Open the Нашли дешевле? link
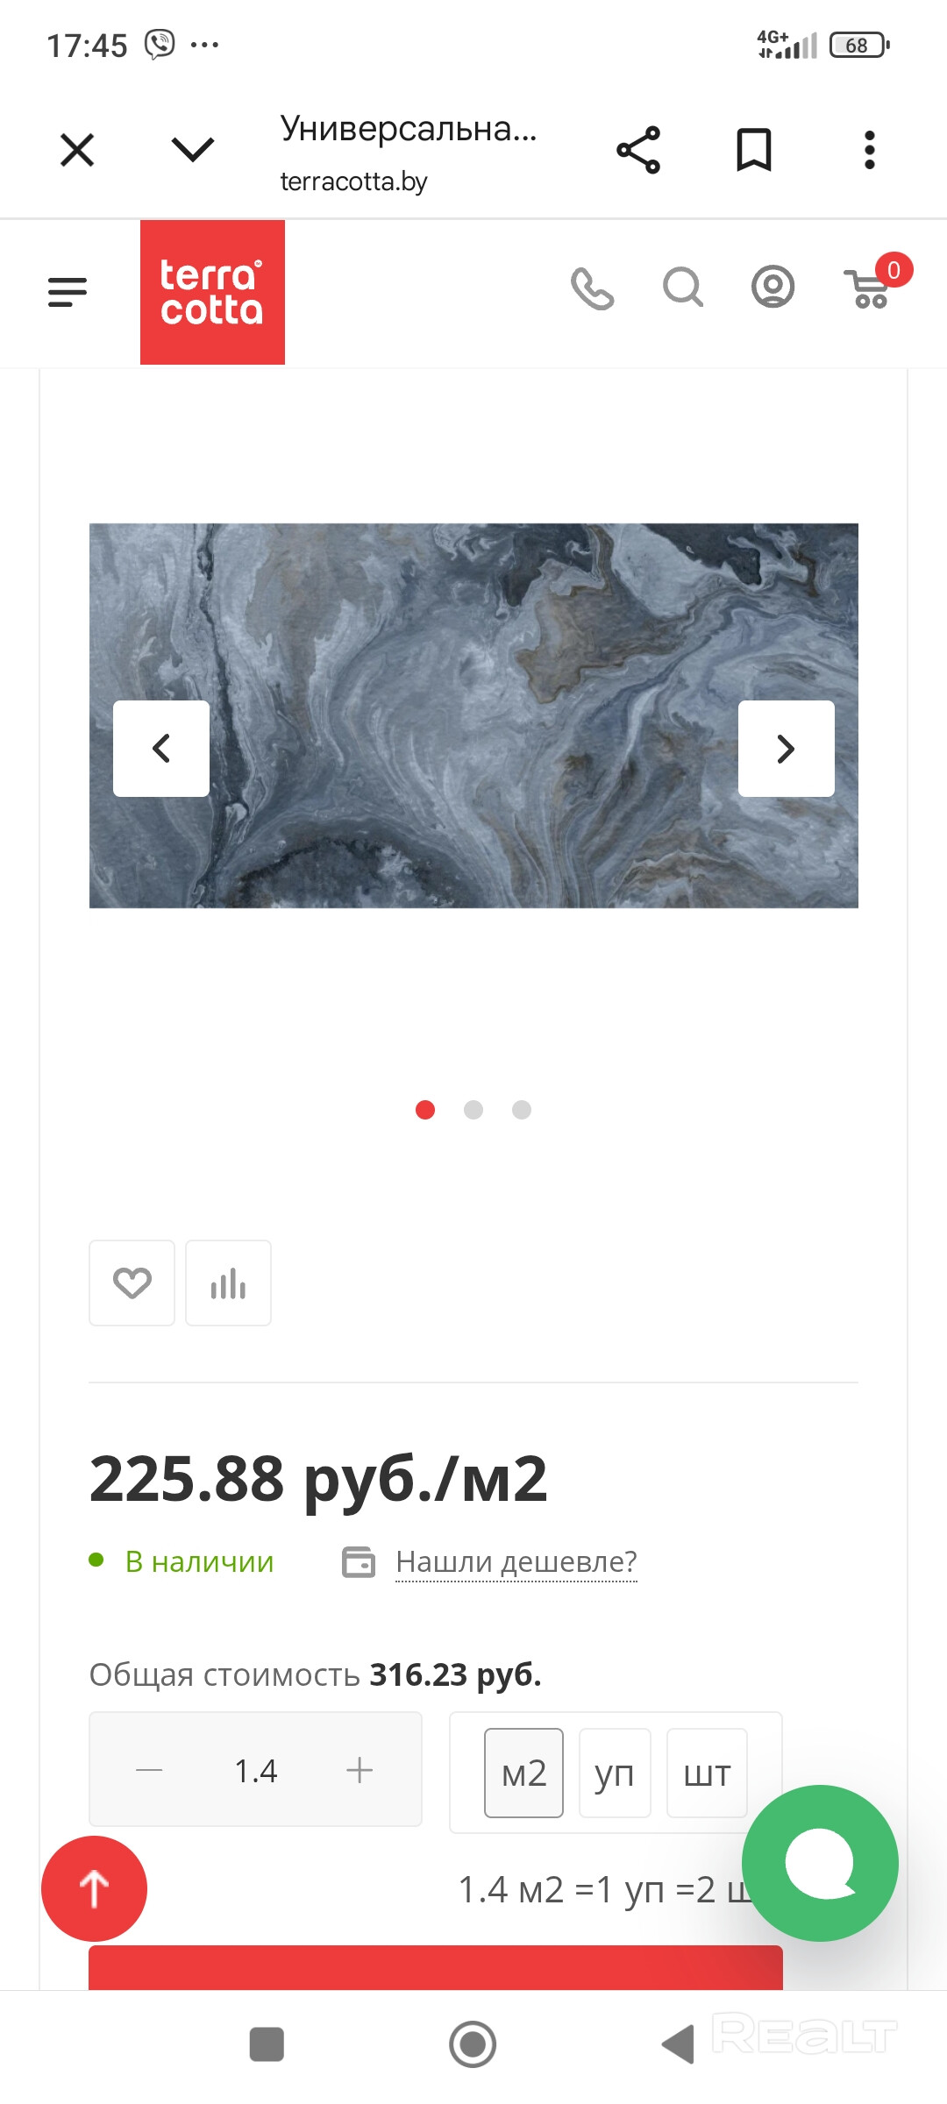 [516, 1561]
